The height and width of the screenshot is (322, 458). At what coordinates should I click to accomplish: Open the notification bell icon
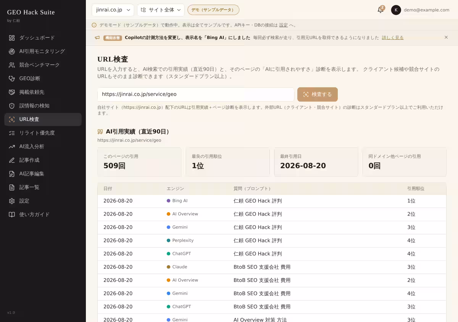pyautogui.click(x=381, y=10)
